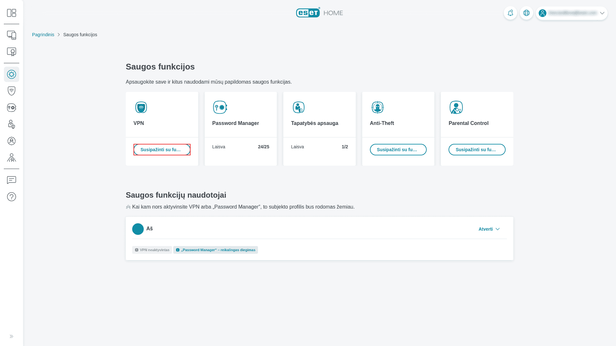Open the language globe selector
Viewport: 616px width, 346px height.
[526, 13]
